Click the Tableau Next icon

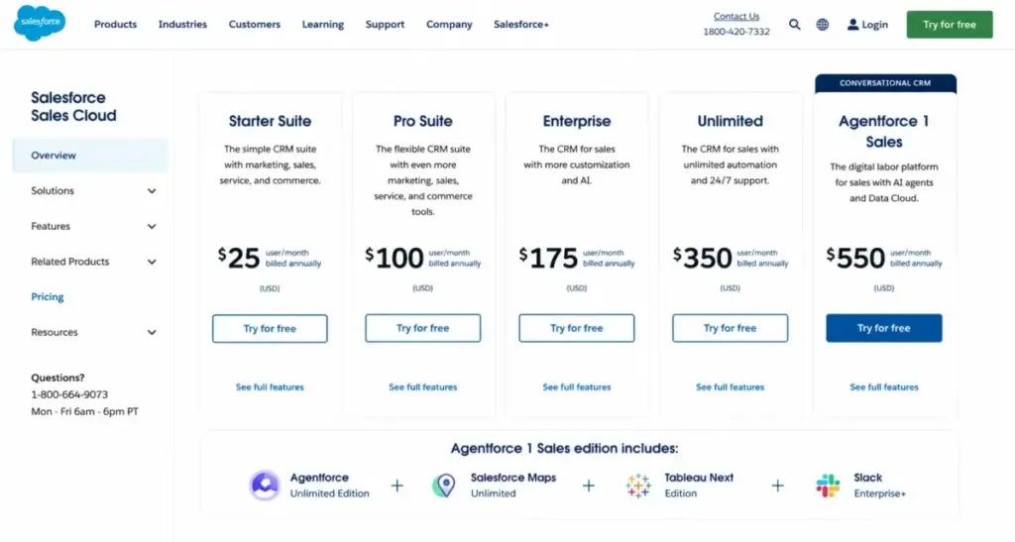point(638,486)
